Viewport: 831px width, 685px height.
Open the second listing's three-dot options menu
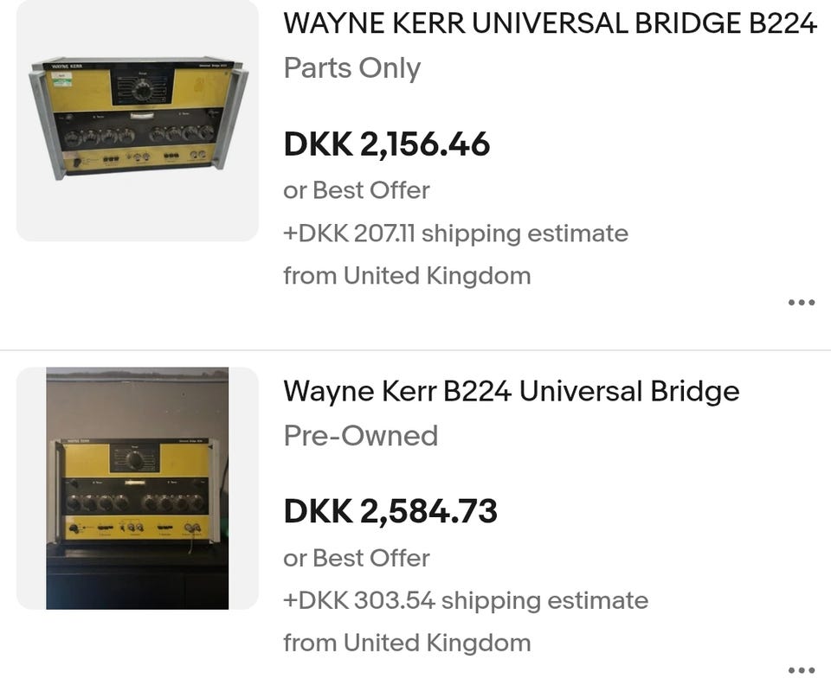[802, 669]
